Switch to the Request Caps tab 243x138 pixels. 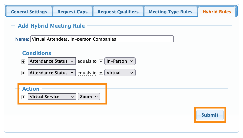72,12
